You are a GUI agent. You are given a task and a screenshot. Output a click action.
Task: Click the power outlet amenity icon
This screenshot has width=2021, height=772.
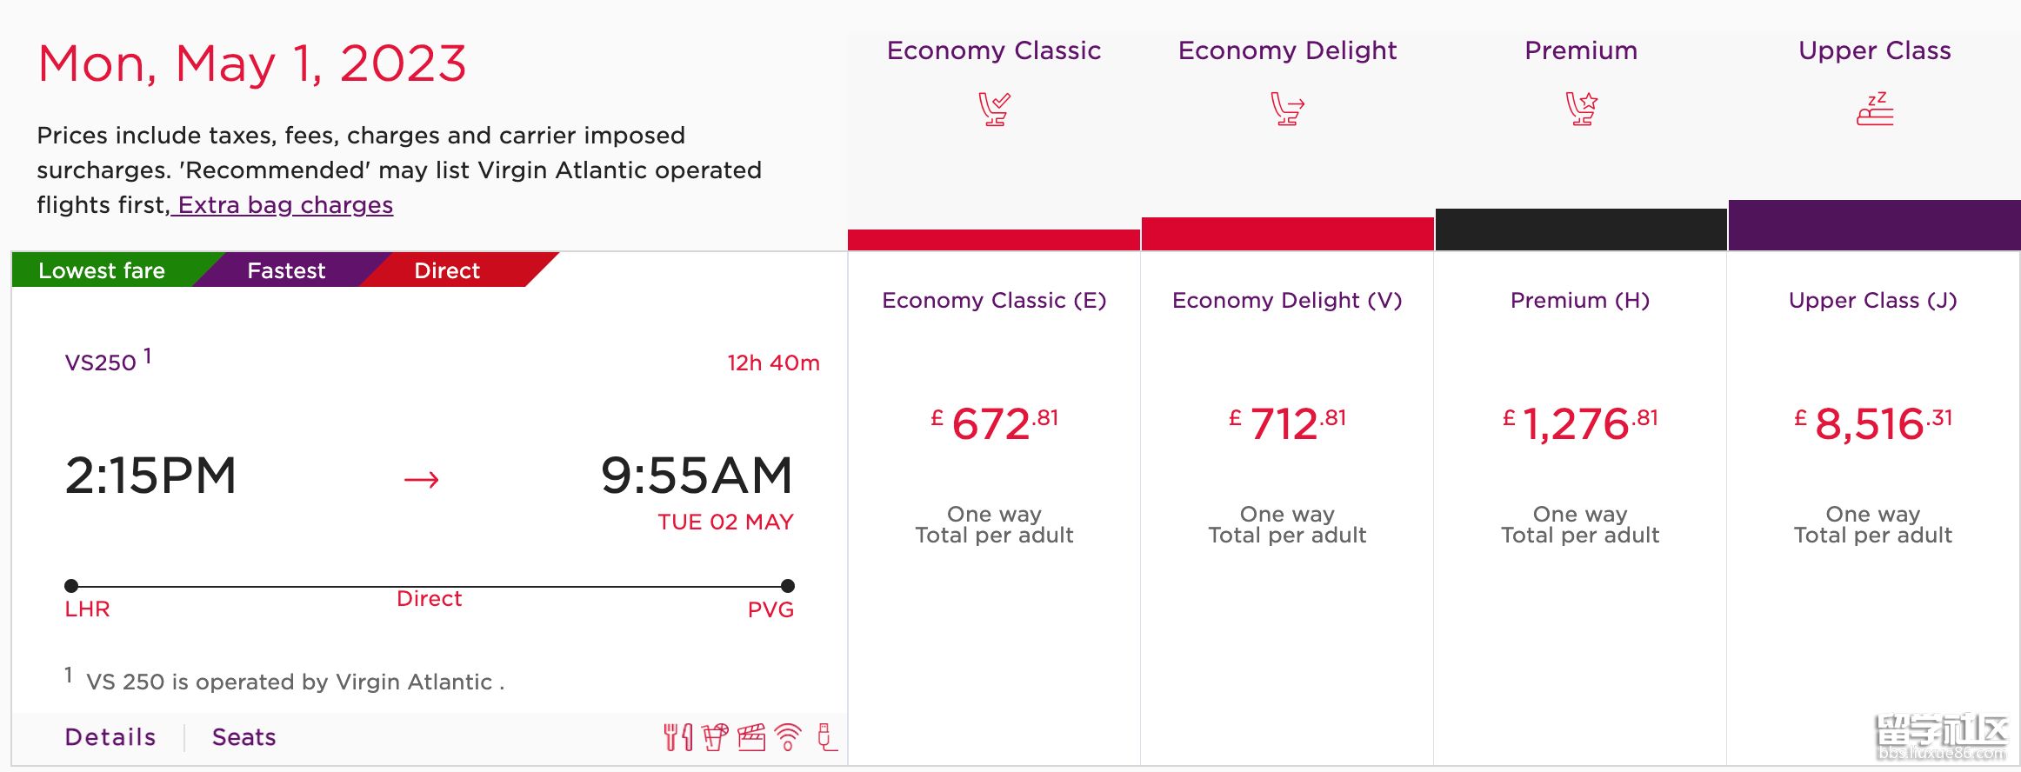(x=827, y=737)
